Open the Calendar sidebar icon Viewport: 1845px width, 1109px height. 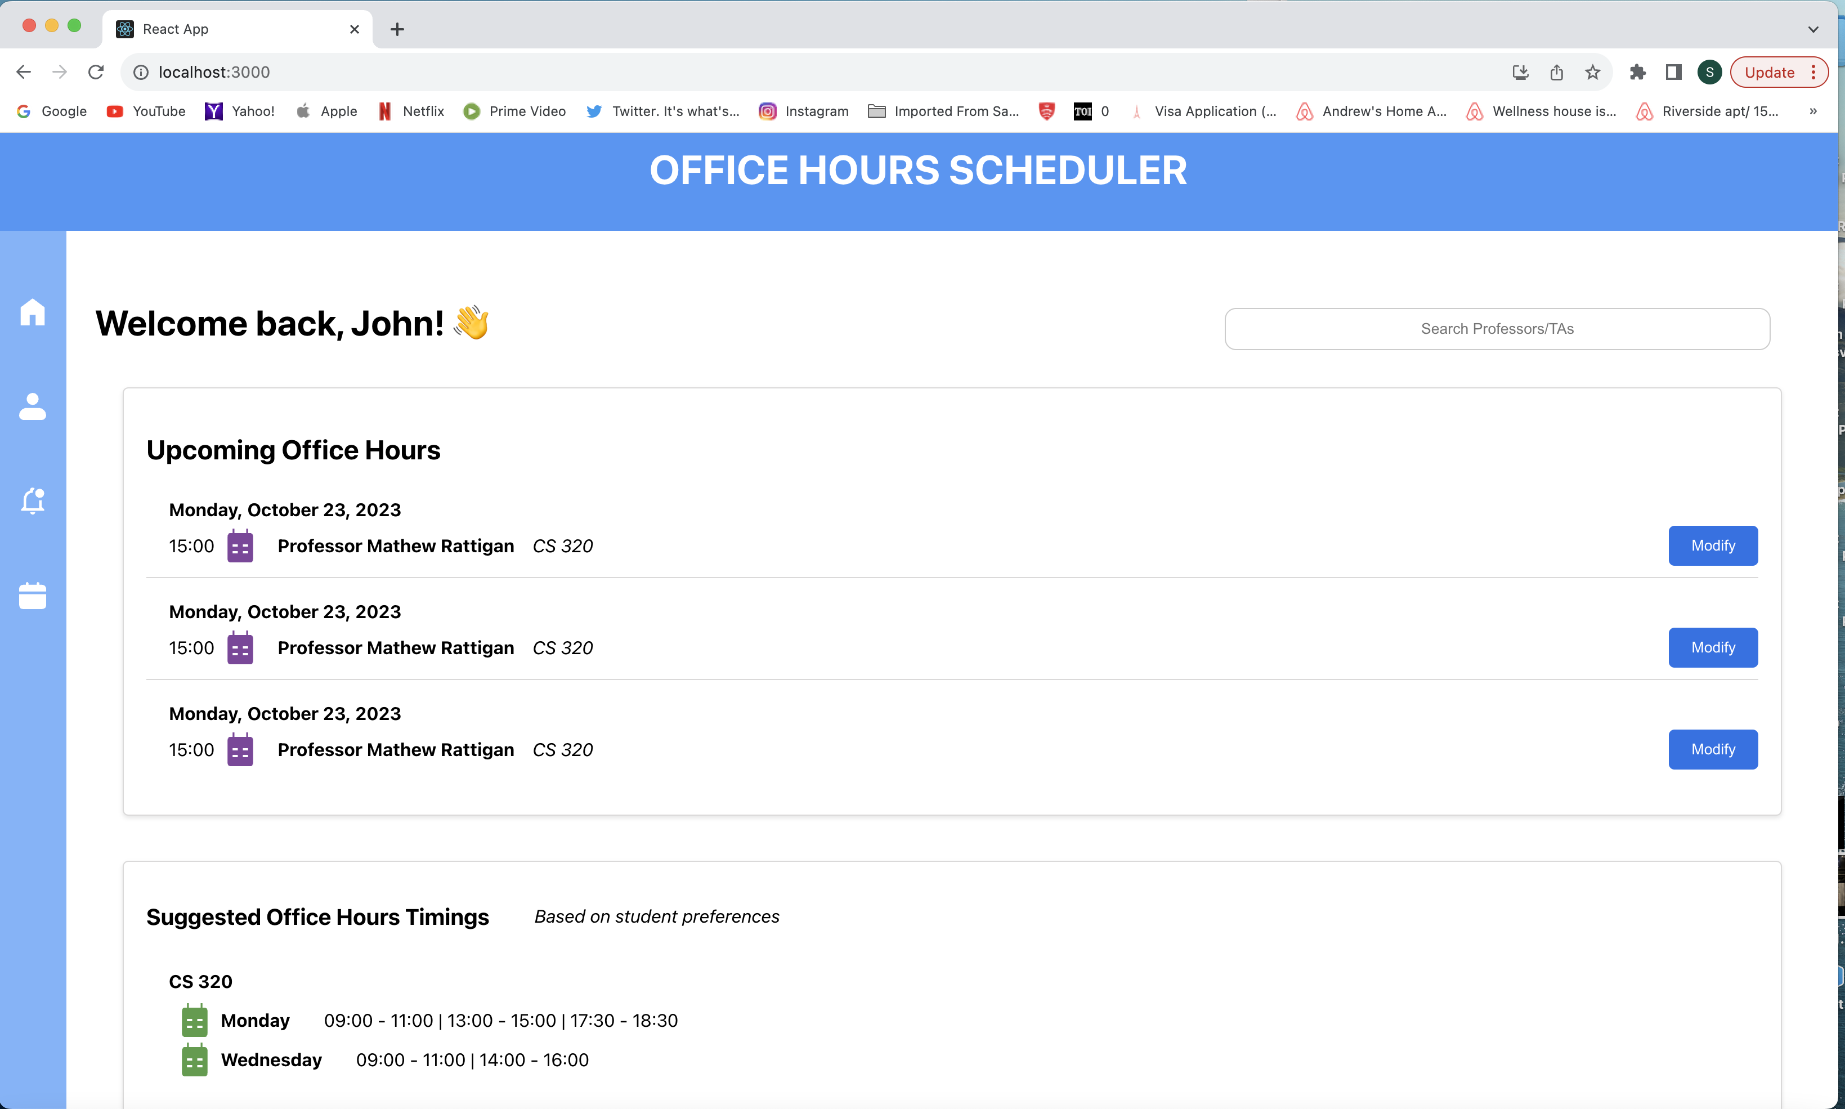(32, 596)
